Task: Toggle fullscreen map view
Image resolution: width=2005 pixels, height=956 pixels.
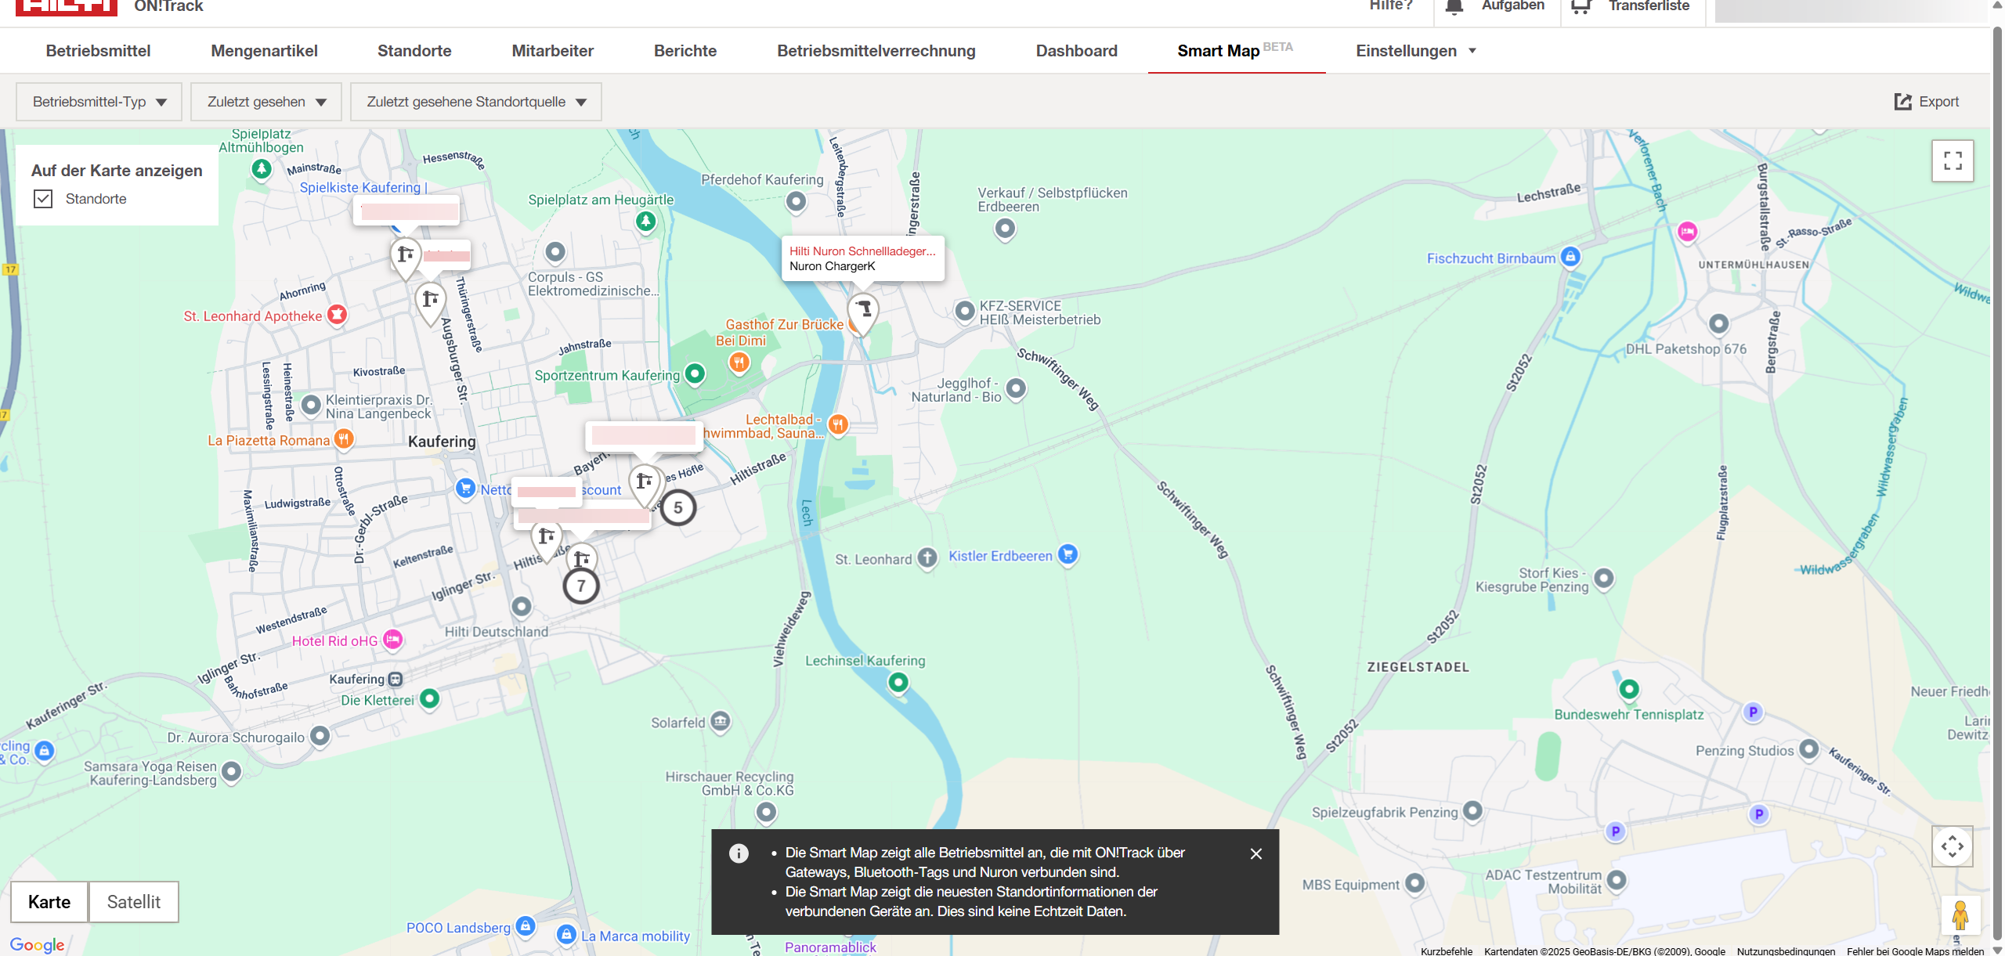Action: [x=1953, y=161]
